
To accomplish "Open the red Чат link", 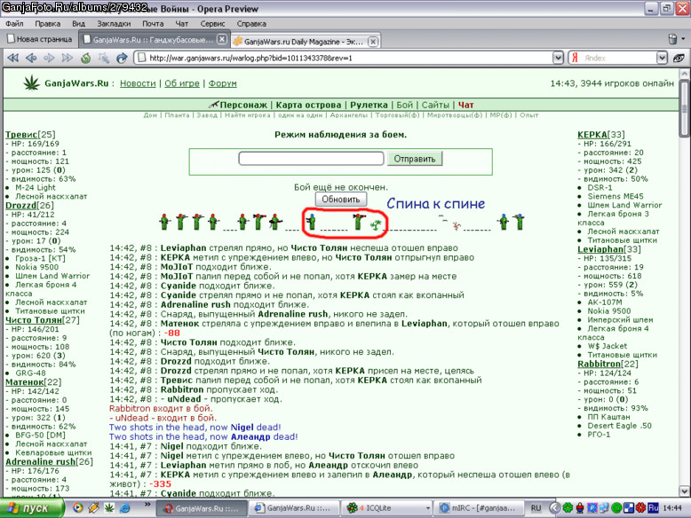I will click(465, 105).
